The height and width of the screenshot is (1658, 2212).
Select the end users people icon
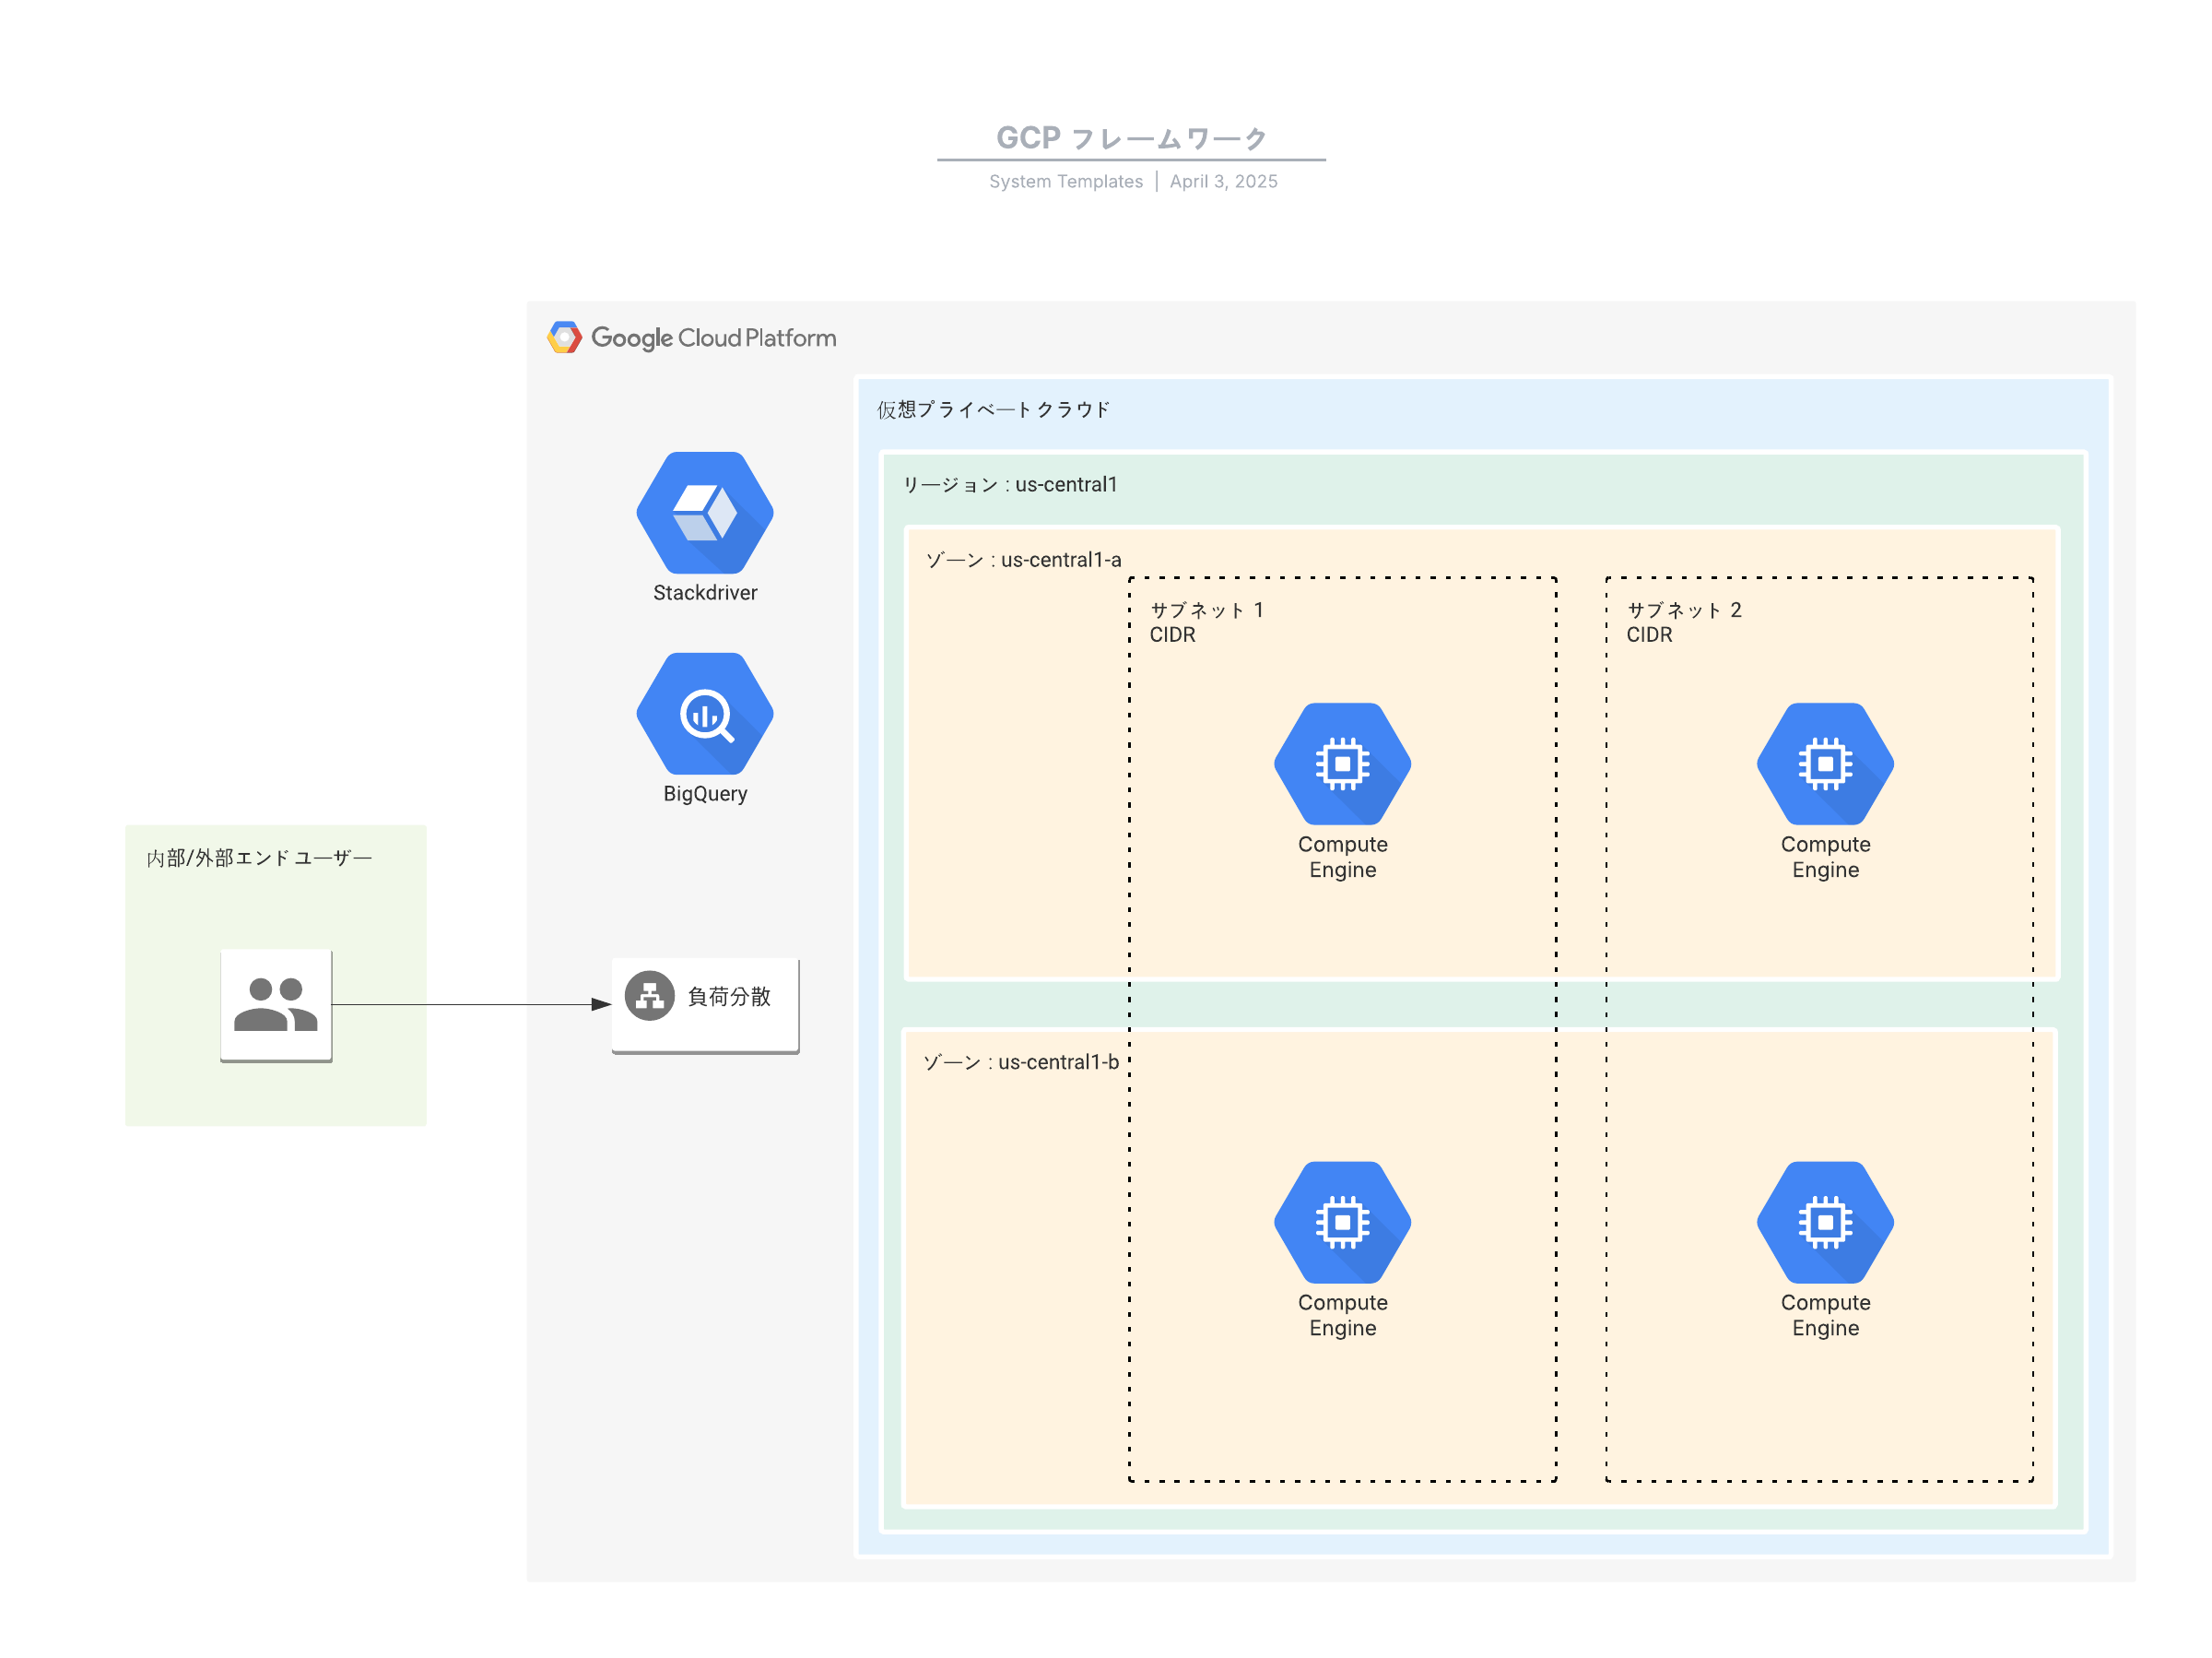[276, 1003]
